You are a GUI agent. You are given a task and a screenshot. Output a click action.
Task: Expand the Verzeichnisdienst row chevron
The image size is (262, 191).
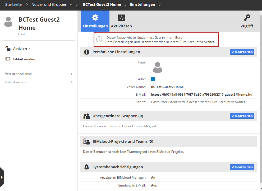[x=72, y=74]
